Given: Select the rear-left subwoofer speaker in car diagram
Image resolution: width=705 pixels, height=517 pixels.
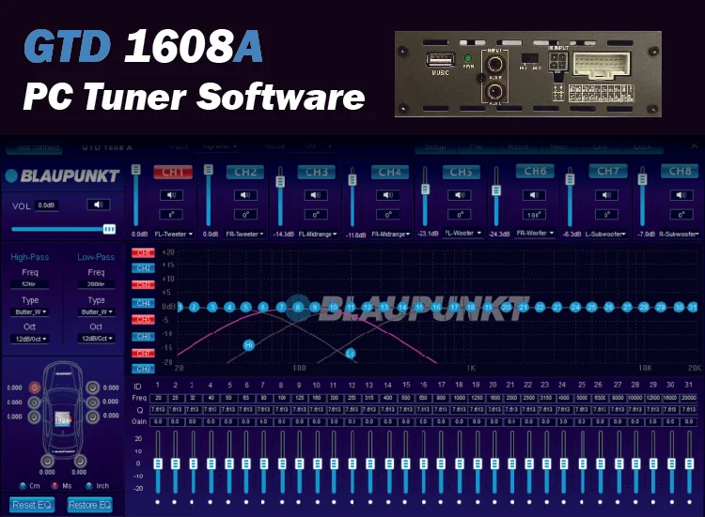Looking at the screenshot, I should click(x=47, y=461).
